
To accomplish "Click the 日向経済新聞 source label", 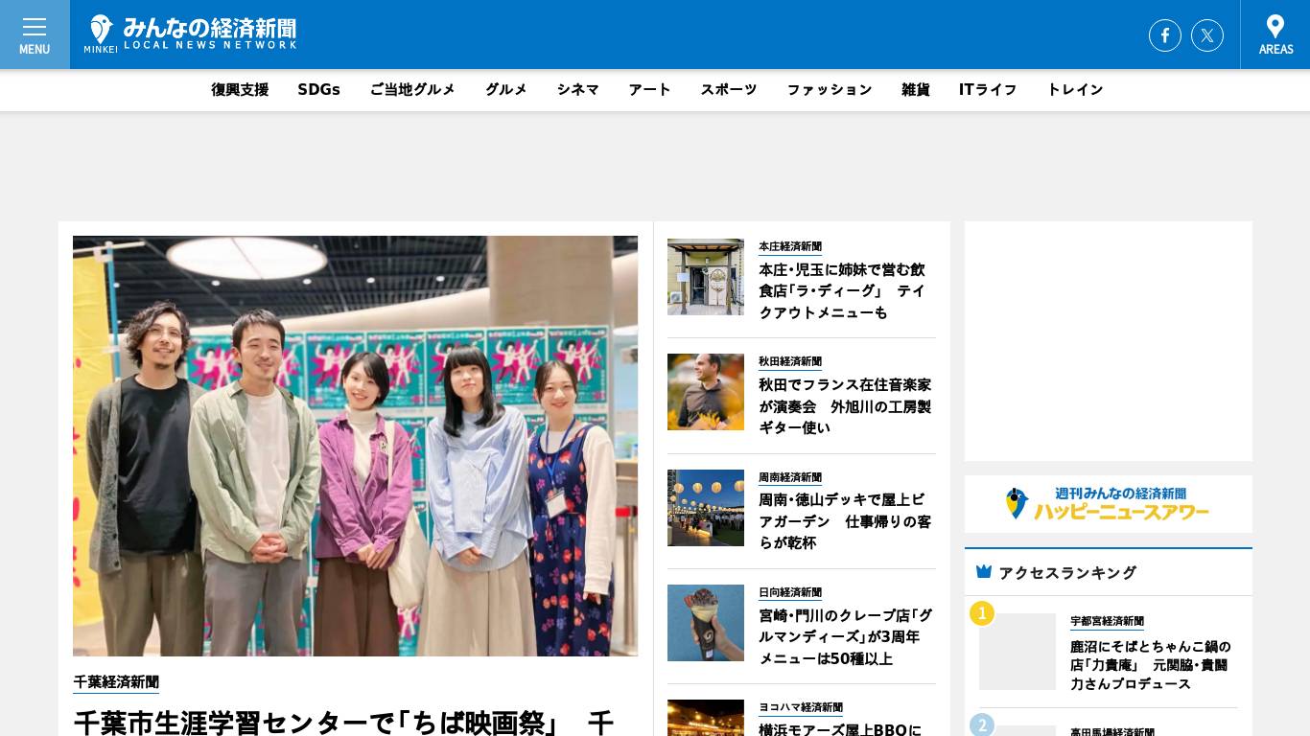I will (x=790, y=592).
